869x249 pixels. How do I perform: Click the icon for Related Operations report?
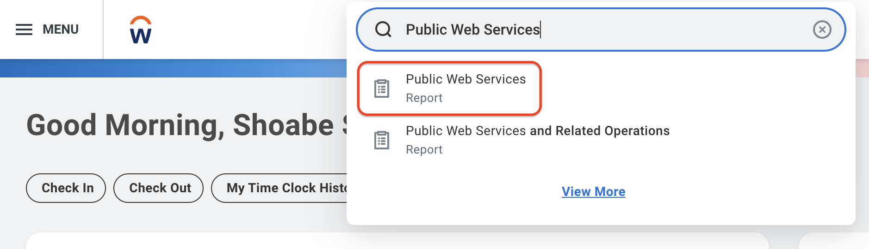click(382, 140)
